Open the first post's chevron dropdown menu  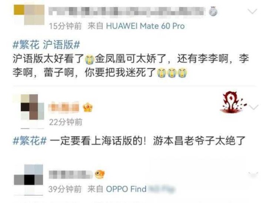point(252,11)
